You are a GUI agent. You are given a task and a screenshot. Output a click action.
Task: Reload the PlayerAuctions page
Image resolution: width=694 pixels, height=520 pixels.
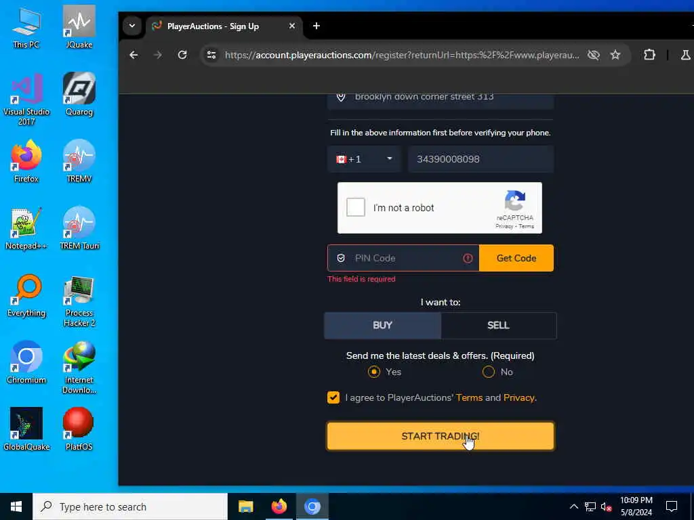182,55
